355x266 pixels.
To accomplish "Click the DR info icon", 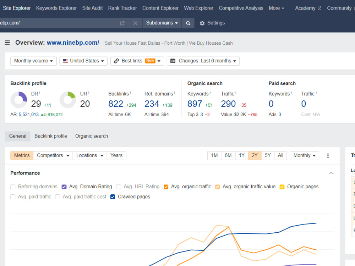I will point(40,92).
